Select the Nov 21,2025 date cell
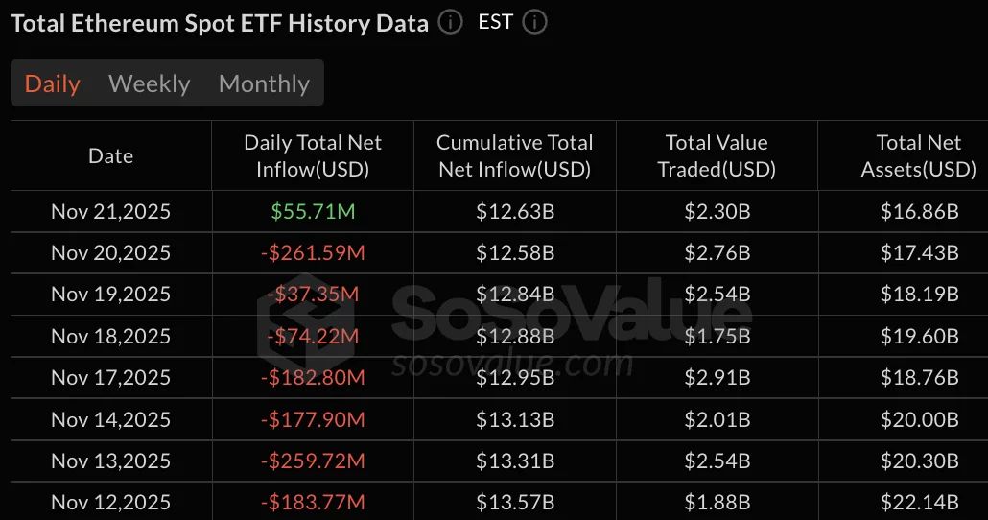 tap(110, 211)
